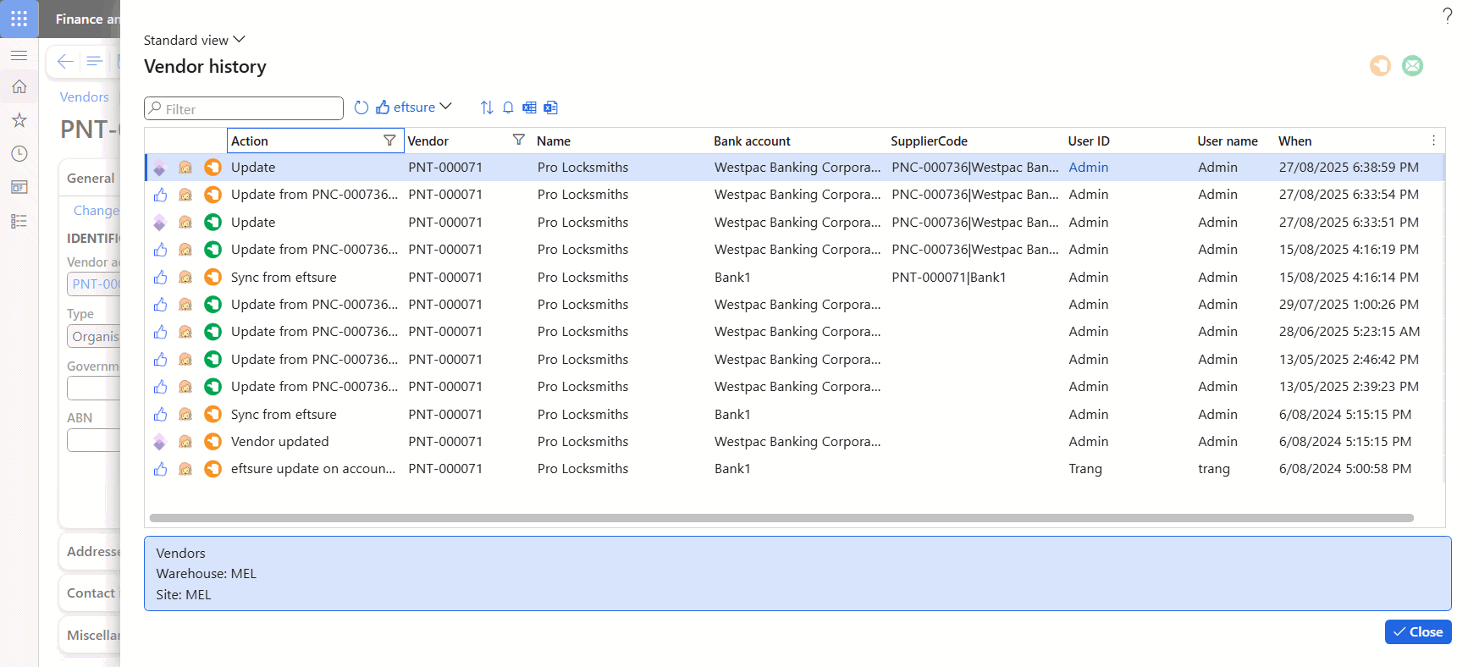Expand the Addresses section behind dialog

pos(93,552)
